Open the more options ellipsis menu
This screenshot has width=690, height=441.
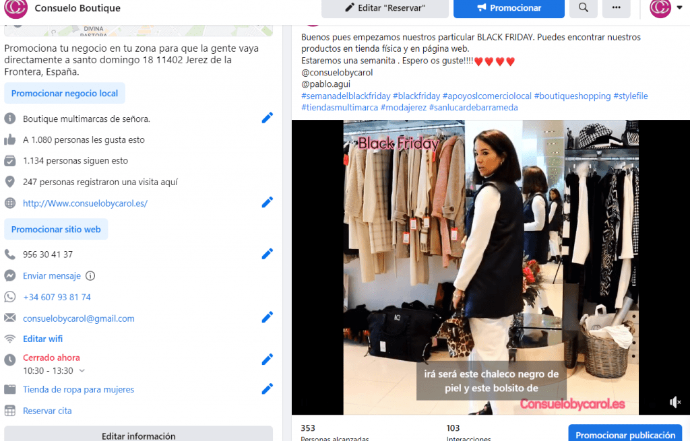(x=615, y=9)
